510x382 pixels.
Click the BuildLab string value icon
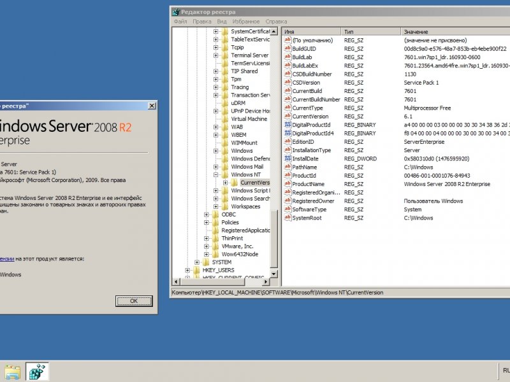(288, 57)
